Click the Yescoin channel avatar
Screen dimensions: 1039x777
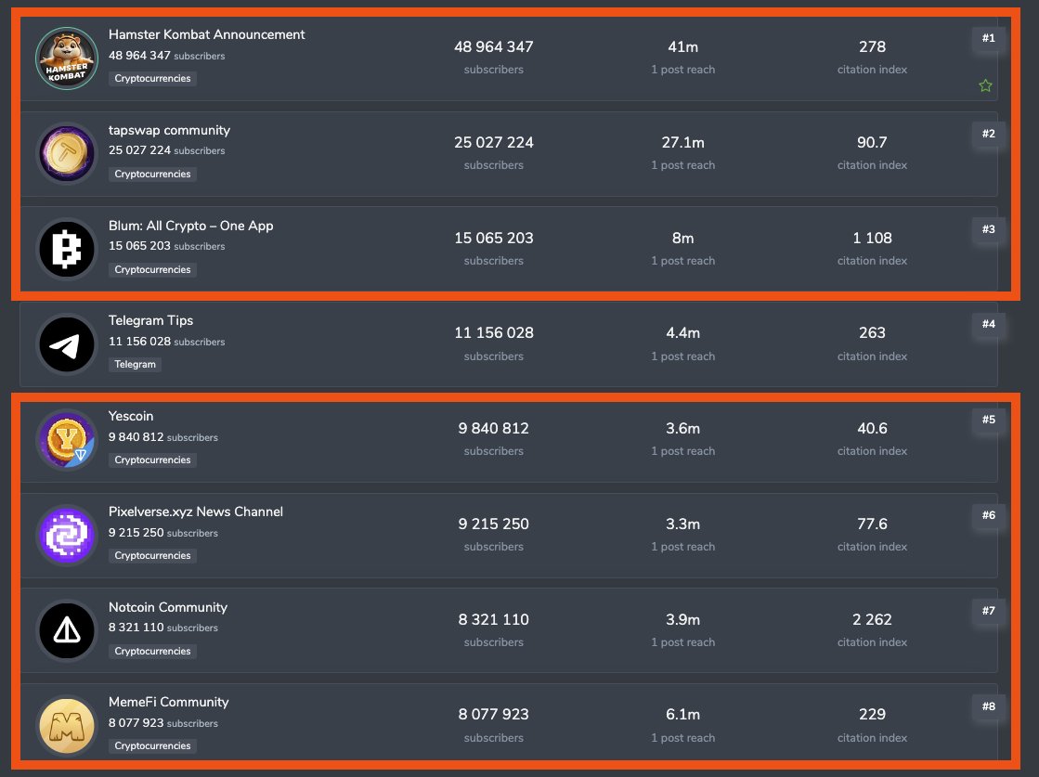(67, 440)
